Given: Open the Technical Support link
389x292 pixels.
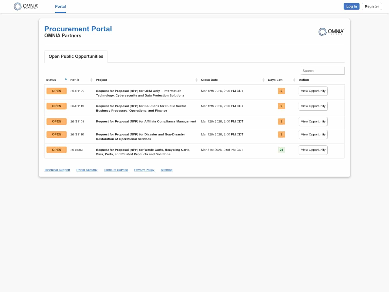Looking at the screenshot, I should 57,170.
